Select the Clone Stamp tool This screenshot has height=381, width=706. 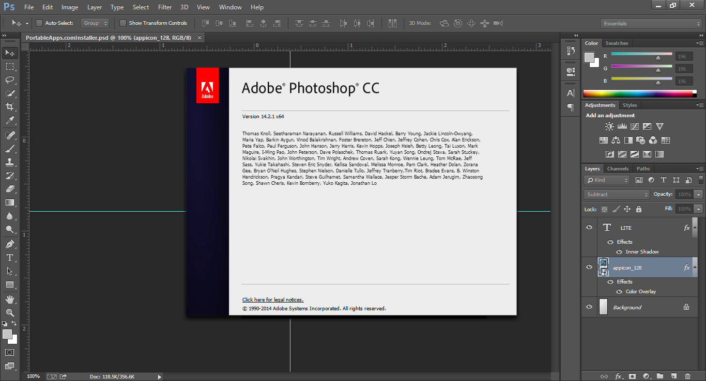coord(10,162)
